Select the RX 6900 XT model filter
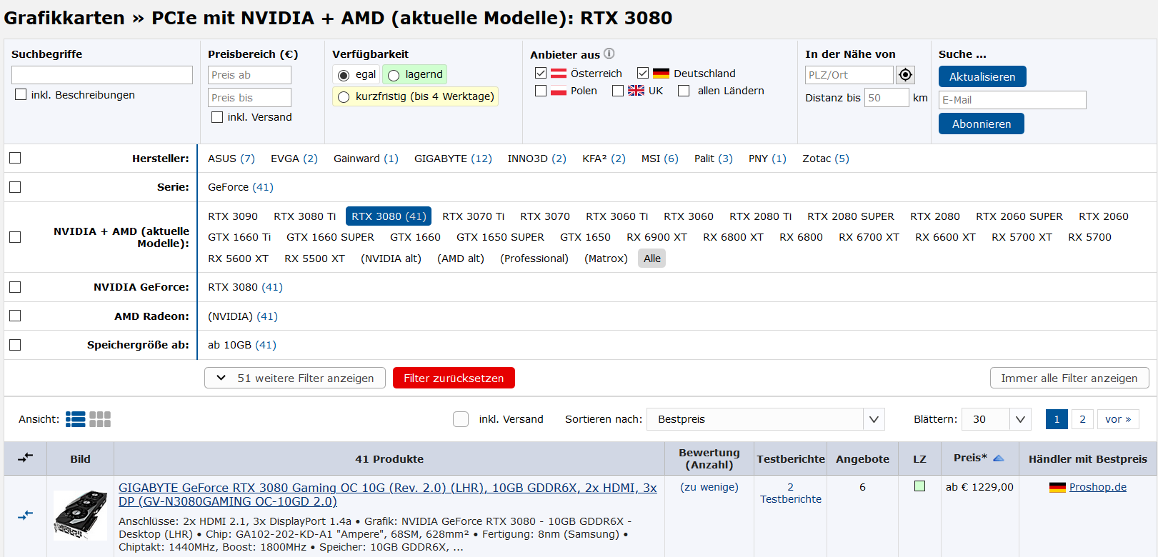 [x=657, y=237]
